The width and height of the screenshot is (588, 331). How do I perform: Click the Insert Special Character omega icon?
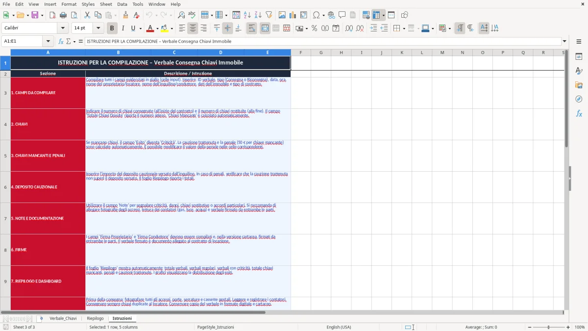coord(316,15)
